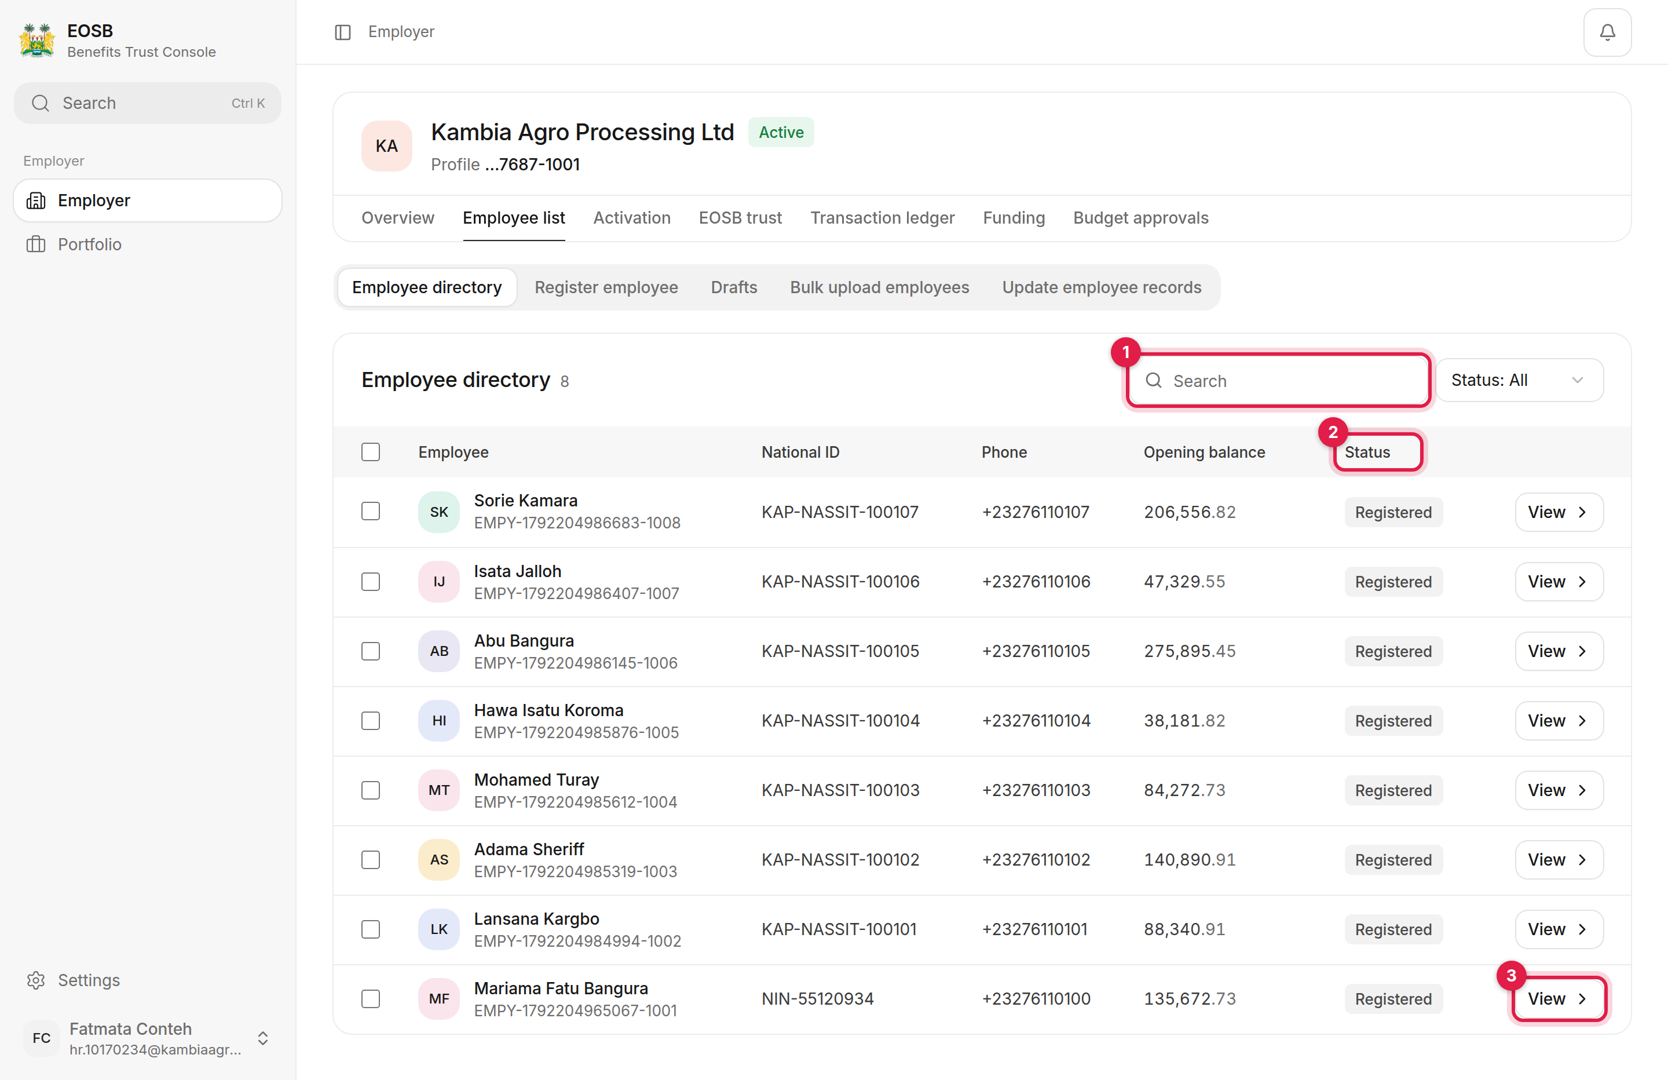
Task: Click the sidebar Search Ctrl K box
Action: coord(147,103)
